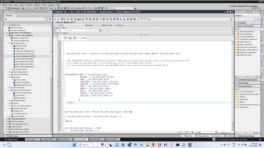Click the New project icon
Screen dimensions: 264x148
coord(3,8)
